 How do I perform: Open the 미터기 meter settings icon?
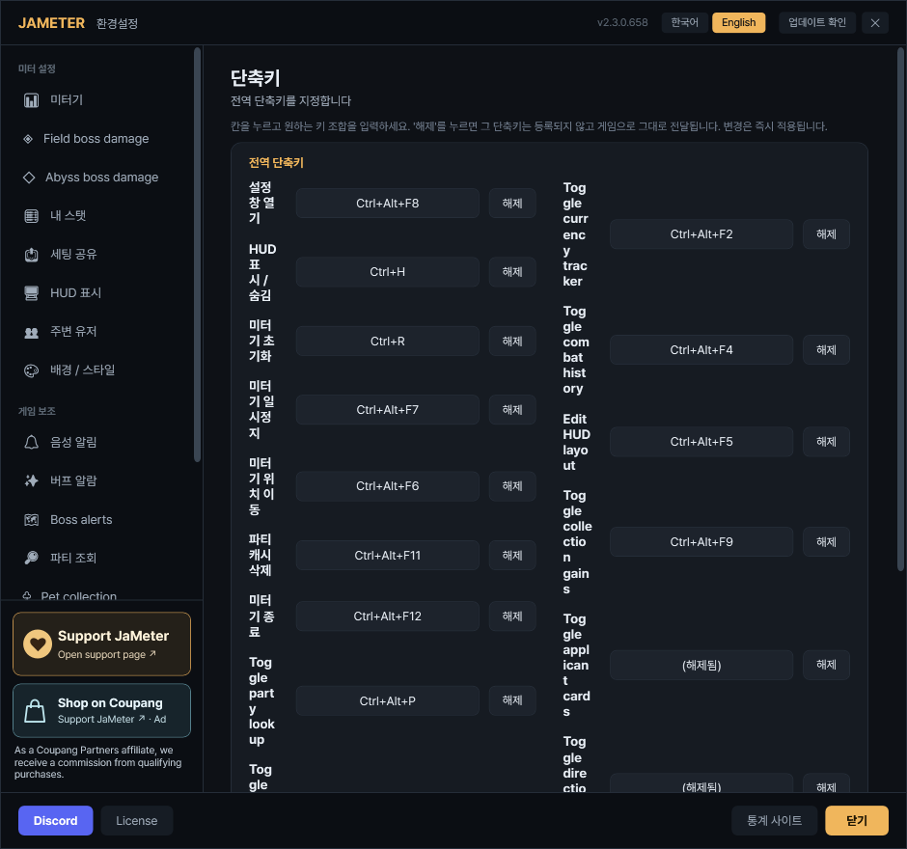point(31,100)
